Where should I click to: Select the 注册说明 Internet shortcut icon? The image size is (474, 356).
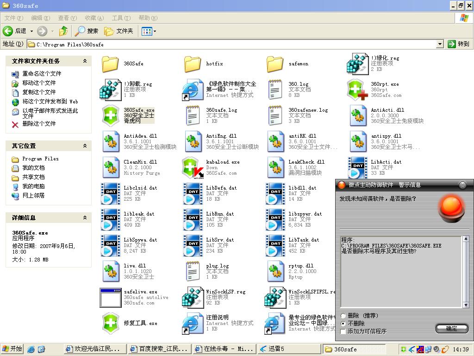click(193, 323)
